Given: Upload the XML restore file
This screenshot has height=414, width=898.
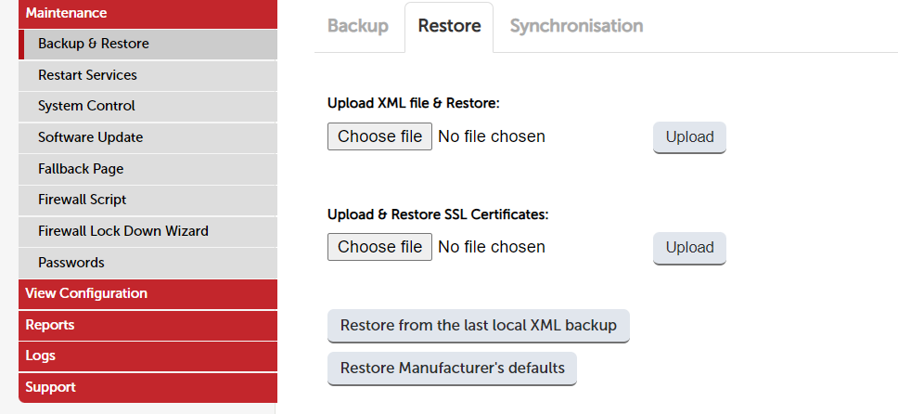Looking at the screenshot, I should (689, 137).
